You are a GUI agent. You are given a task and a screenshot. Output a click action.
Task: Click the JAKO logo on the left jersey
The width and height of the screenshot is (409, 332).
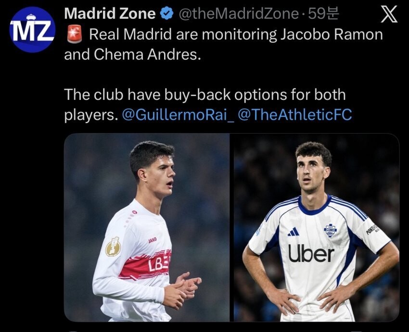[x=153, y=240]
